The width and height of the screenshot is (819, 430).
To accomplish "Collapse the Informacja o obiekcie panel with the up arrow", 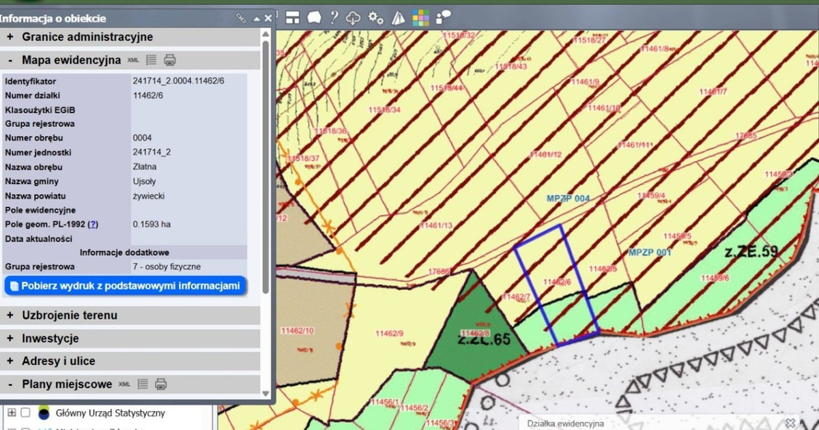I will [x=257, y=19].
